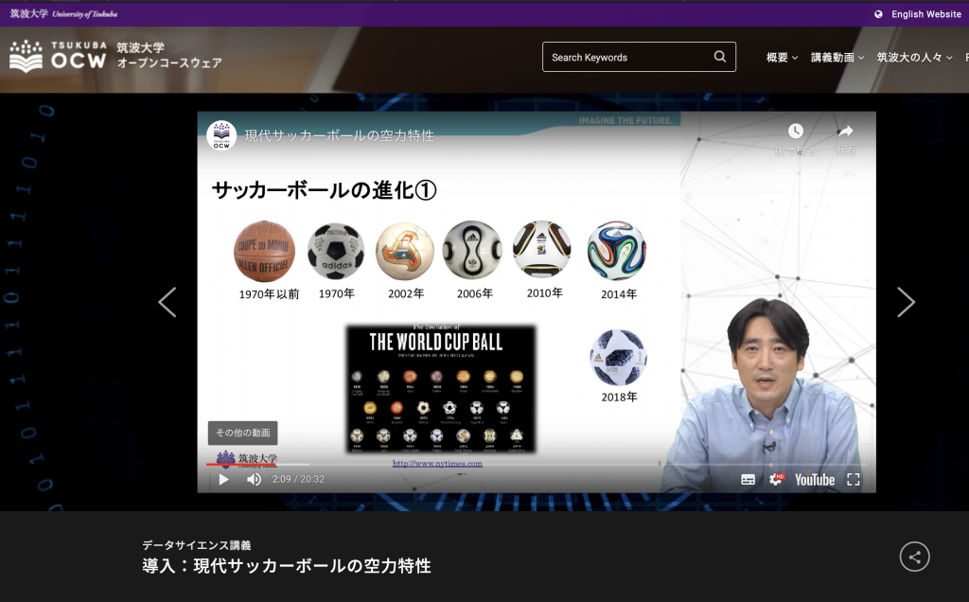Click the video progress bar
This screenshot has height=602, width=969.
click(x=536, y=464)
